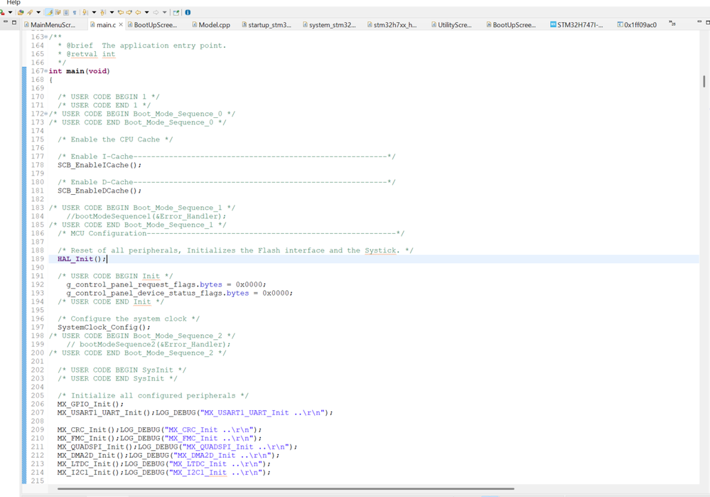Viewport: 710px width, 497px height.
Task: Click the Open New Window icon
Action: [x=174, y=11]
